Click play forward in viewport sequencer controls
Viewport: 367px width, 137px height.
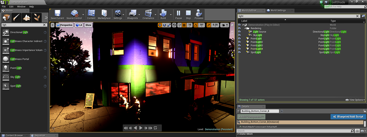click(141, 128)
